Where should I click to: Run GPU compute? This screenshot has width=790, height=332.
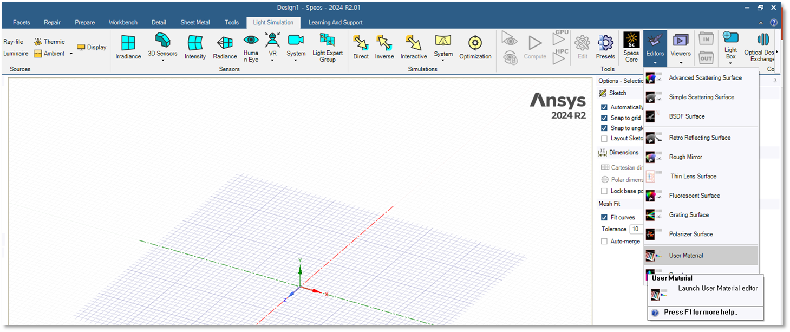[560, 37]
